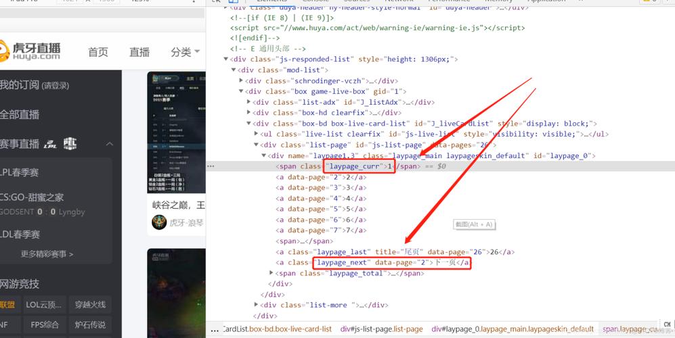Select the span laypage_curr row
675x338 pixels.
tap(440, 166)
